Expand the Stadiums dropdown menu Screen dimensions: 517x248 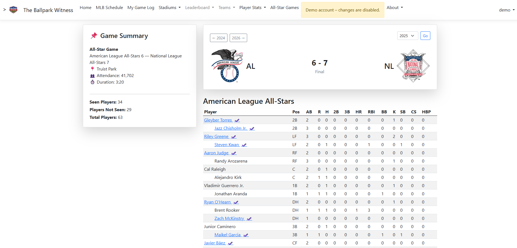[x=170, y=8]
